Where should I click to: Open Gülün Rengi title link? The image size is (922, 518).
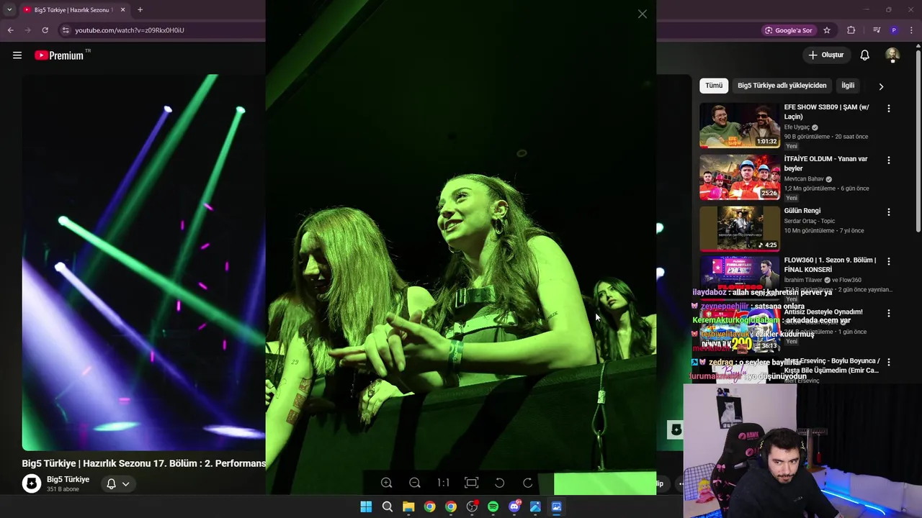pyautogui.click(x=802, y=211)
